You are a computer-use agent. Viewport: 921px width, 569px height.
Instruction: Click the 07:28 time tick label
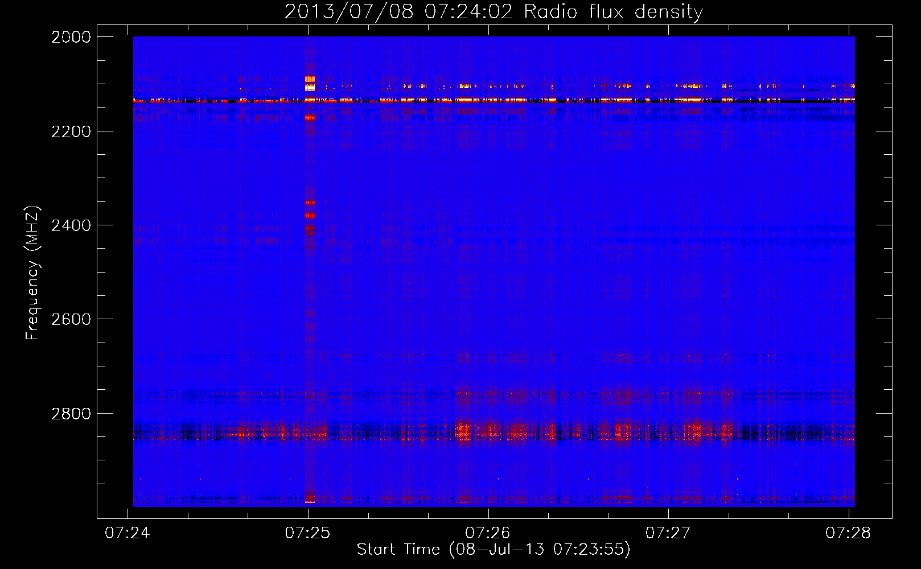click(x=848, y=533)
